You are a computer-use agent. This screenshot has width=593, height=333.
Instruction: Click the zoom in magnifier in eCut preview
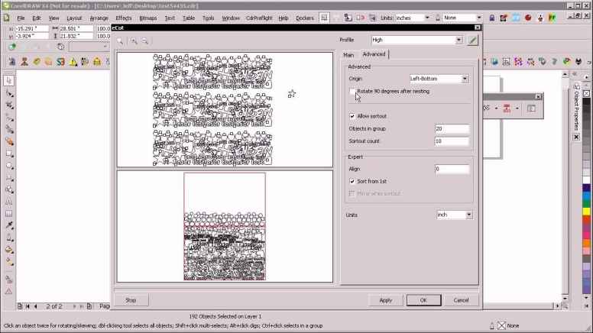point(134,41)
